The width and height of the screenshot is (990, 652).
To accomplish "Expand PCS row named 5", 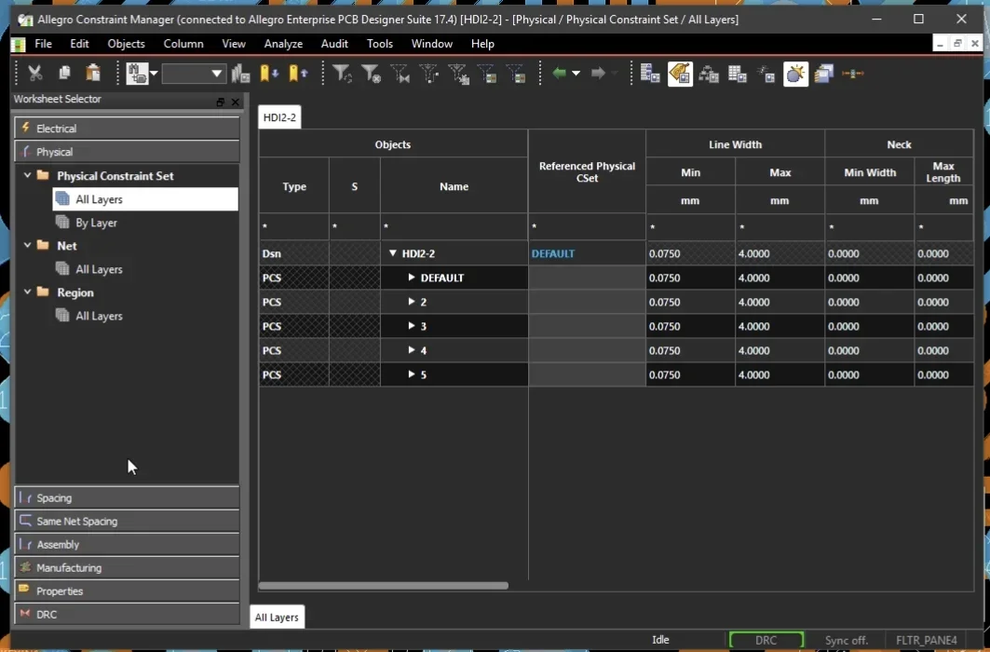I will point(412,374).
